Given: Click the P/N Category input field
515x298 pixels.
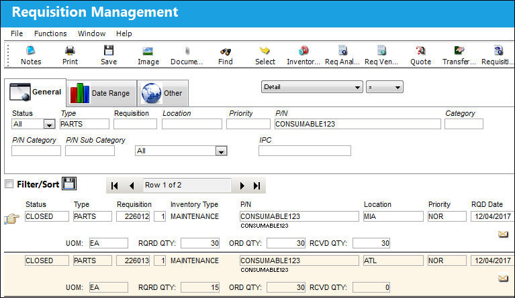Looking at the screenshot, I should tap(36, 151).
